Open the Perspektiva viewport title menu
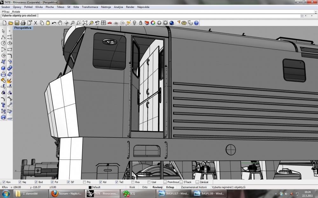Image resolution: width=318 pixels, height=198 pixels. coord(23,28)
